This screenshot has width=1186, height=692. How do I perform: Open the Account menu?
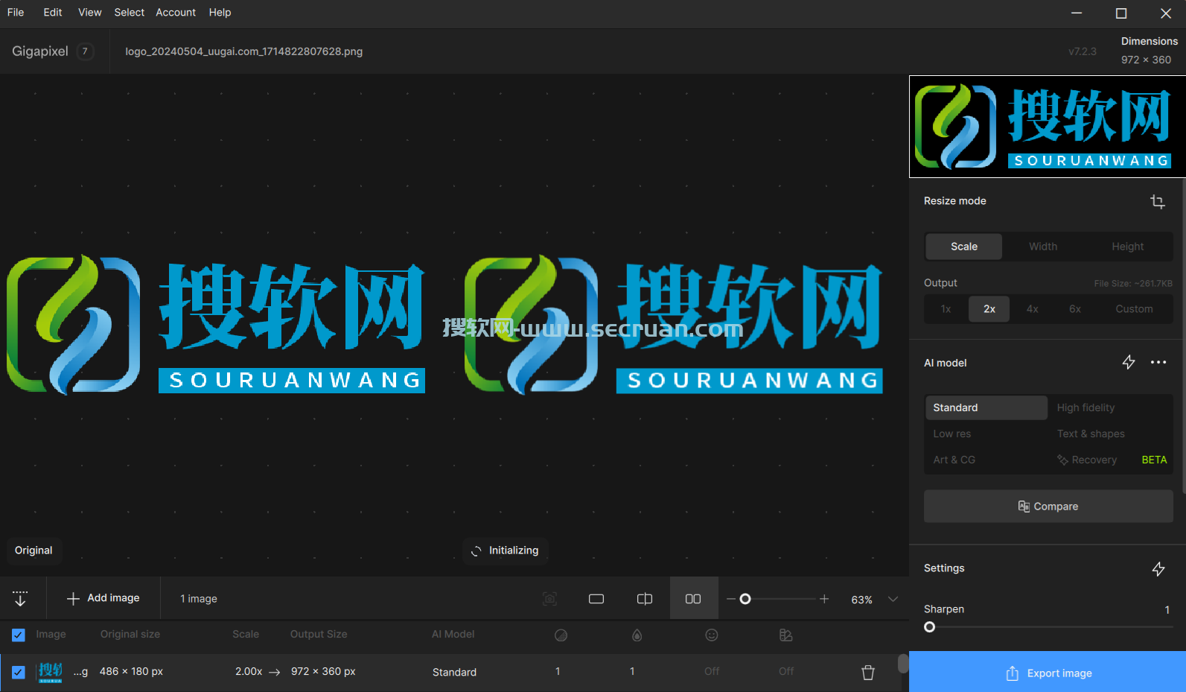(176, 13)
